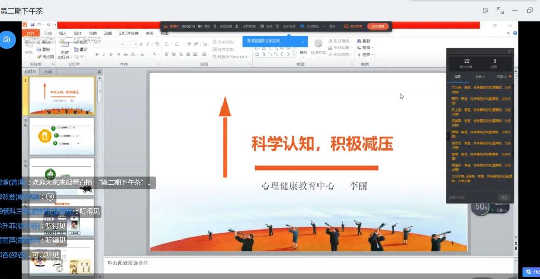Click the more (…) option in live toolbar
Viewport: 540px width, 279px height.
coord(324,26)
